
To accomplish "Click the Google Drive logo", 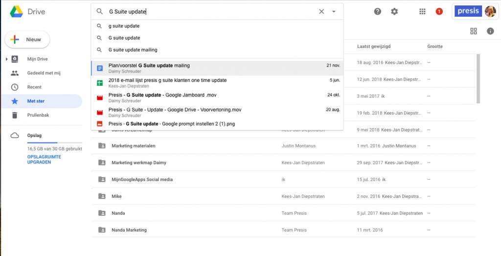I will click(x=16, y=12).
